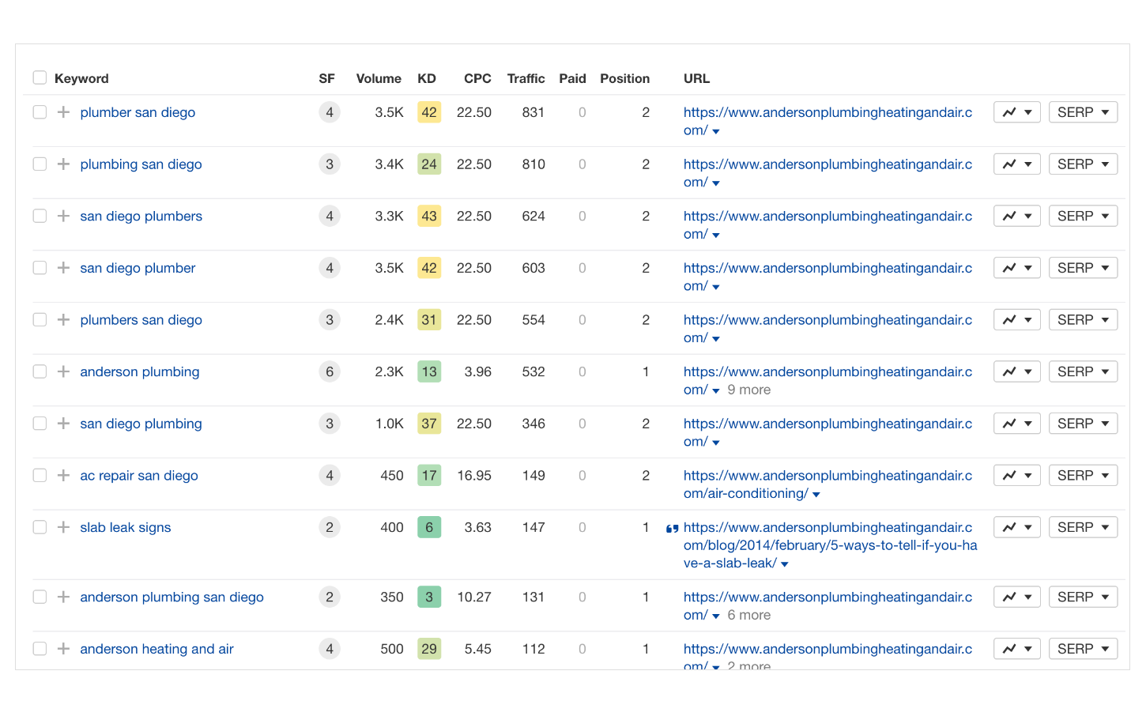This screenshot has height=716, width=1146.
Task: Click plus icon for anderson plumbing row
Action: coord(63,371)
